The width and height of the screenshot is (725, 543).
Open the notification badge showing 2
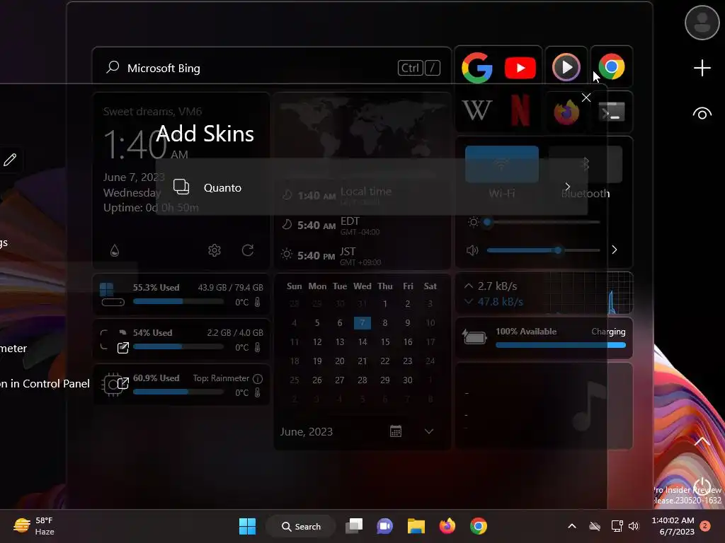pyautogui.click(x=705, y=526)
